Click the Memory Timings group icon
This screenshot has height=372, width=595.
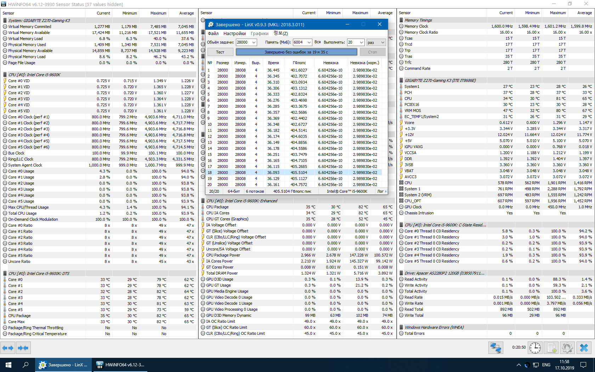401,20
